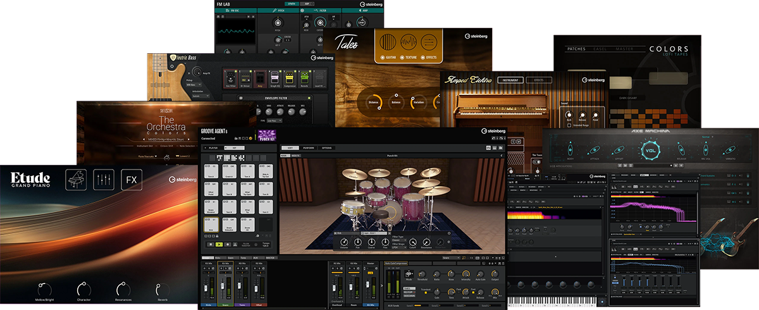Viewport: 759px width, 310px height.
Task: Switch to the Perform tab in Groove Agent
Action: [x=308, y=147]
